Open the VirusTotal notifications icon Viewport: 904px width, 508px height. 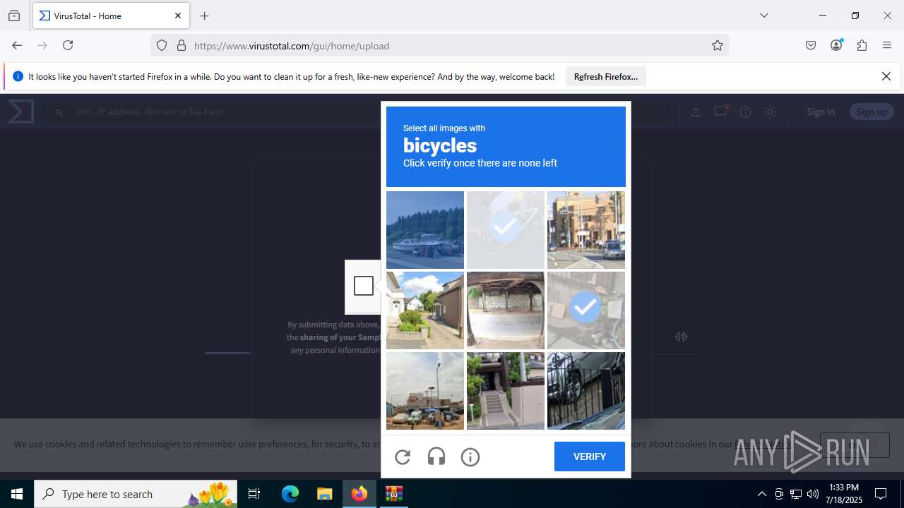point(720,111)
